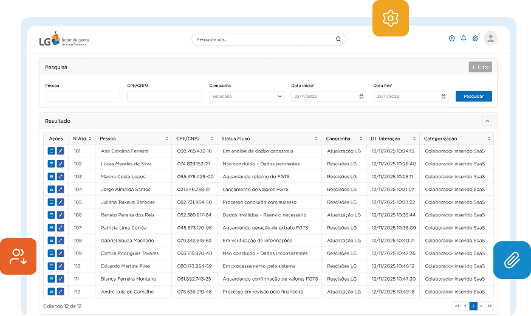Click calendar icon in Data início field
The width and height of the screenshot is (531, 316).
[361, 96]
